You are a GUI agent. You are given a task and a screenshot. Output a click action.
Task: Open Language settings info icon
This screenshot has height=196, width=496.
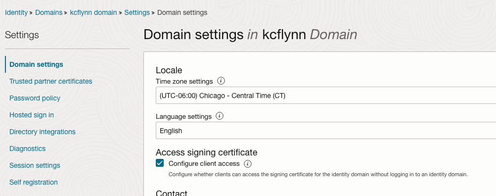220,116
